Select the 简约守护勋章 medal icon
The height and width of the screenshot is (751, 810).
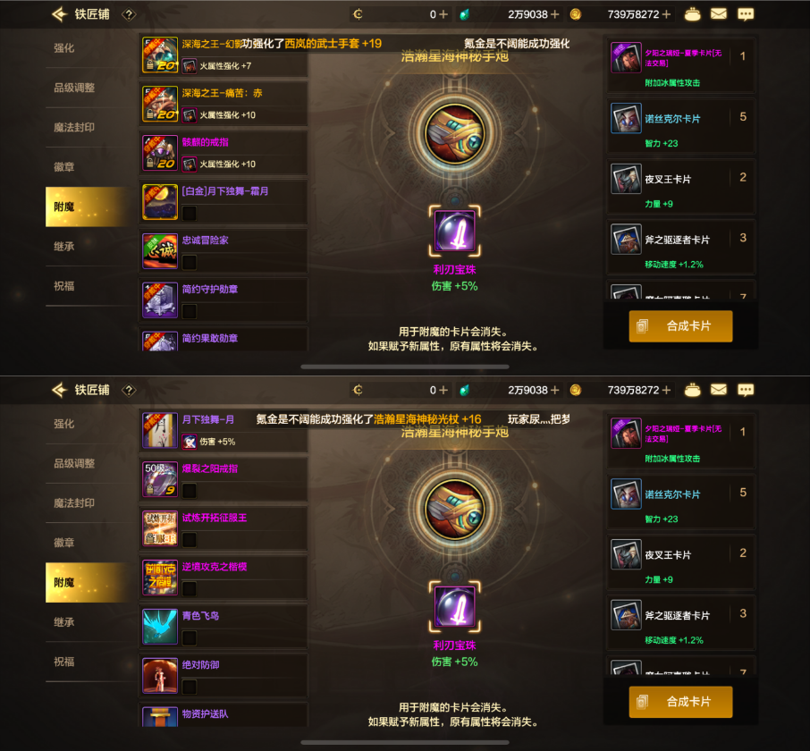pyautogui.click(x=160, y=300)
